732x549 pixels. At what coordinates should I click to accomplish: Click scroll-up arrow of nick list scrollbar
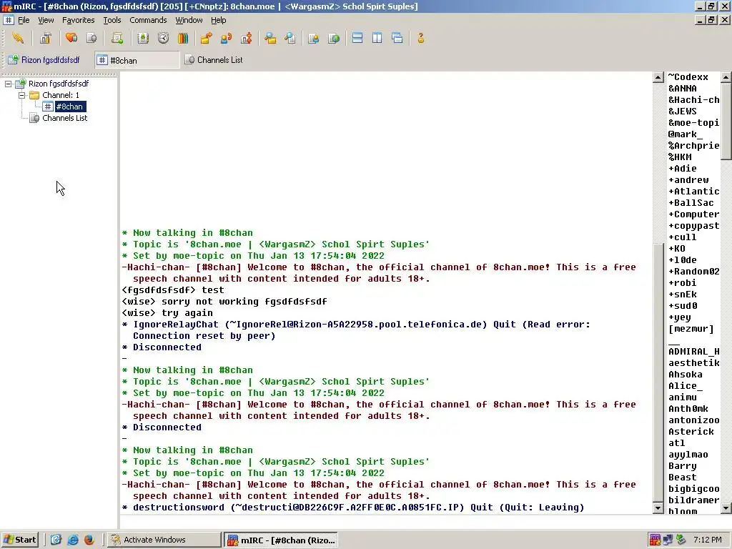pyautogui.click(x=726, y=77)
